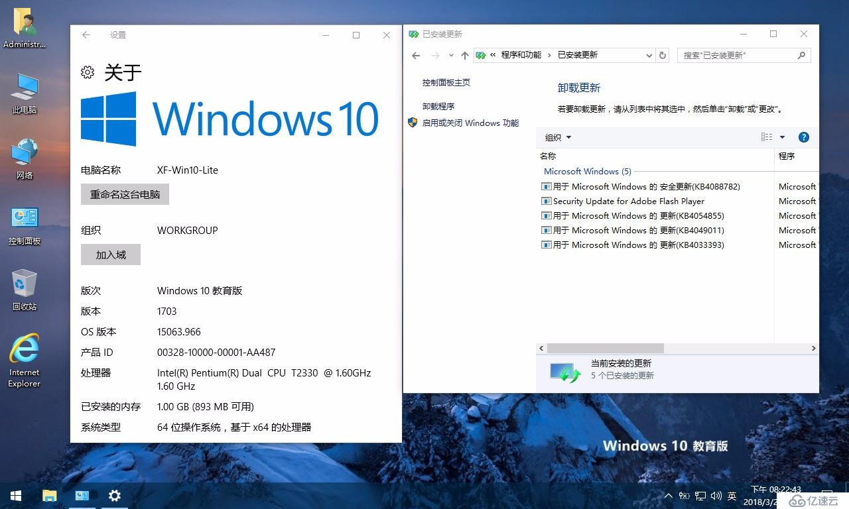Viewport: 849px width, 509px height.
Task: Click the 15063.966 OS version value
Action: point(179,332)
